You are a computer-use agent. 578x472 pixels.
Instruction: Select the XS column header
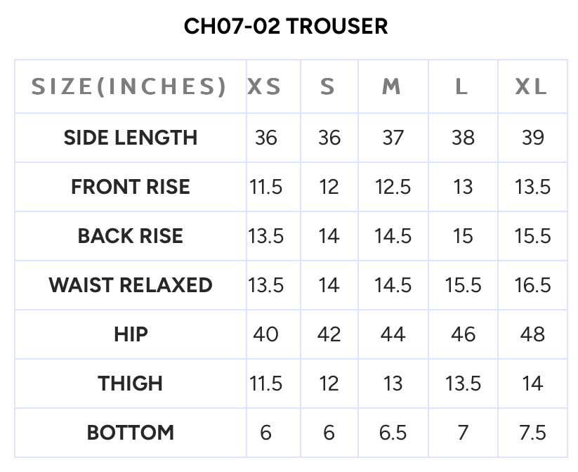[265, 86]
